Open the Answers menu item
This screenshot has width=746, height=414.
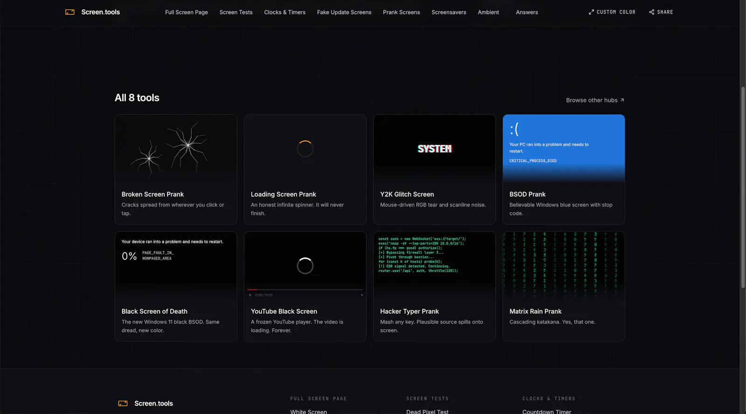coord(527,12)
